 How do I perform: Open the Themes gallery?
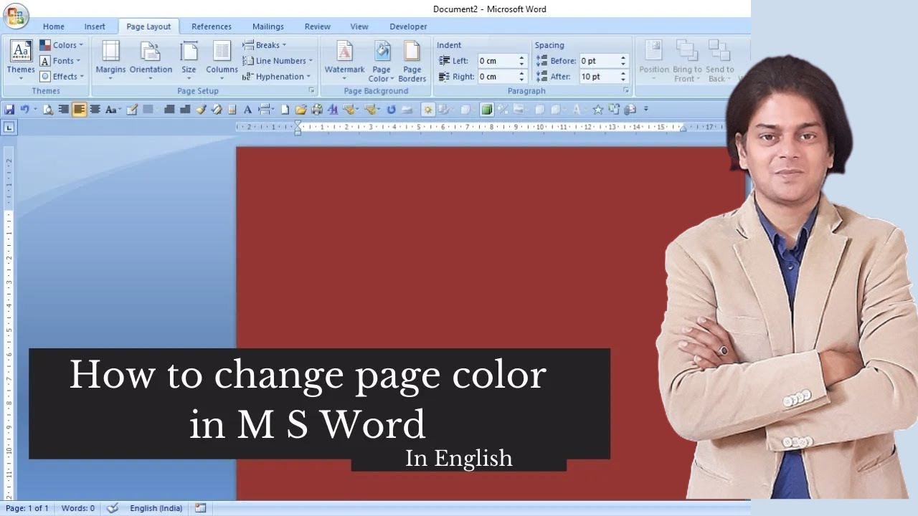click(x=21, y=60)
